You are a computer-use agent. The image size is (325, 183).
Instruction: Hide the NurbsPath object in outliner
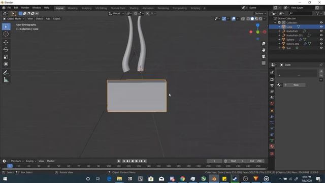(321, 31)
